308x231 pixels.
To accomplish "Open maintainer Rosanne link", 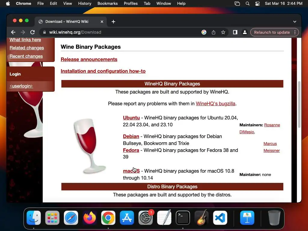I will click(x=272, y=125).
